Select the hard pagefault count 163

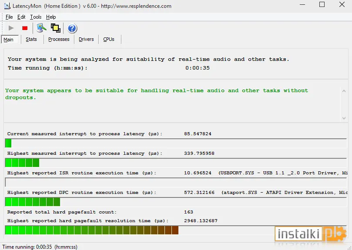188,212
